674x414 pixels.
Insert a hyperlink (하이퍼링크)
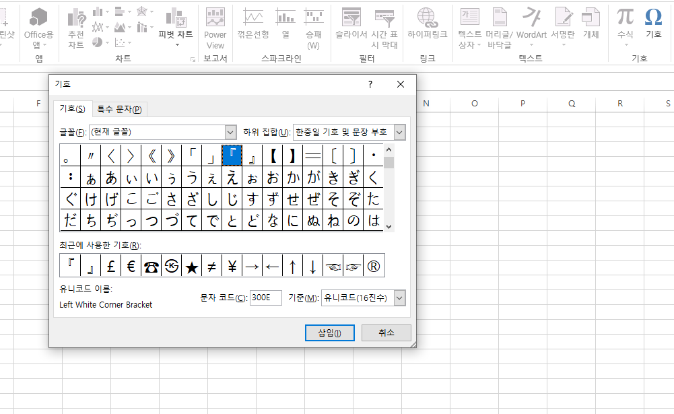pyautogui.click(x=428, y=24)
